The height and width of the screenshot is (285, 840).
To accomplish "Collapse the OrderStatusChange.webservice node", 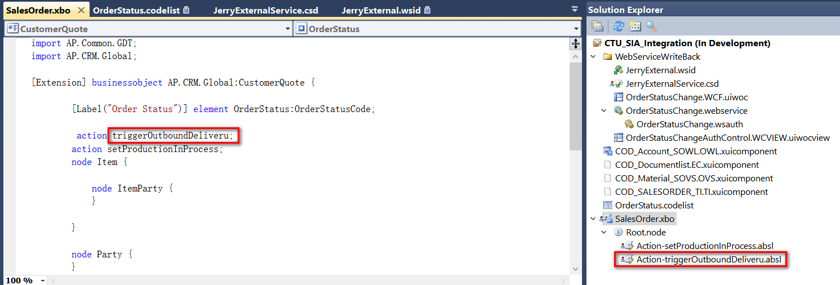I will (604, 111).
